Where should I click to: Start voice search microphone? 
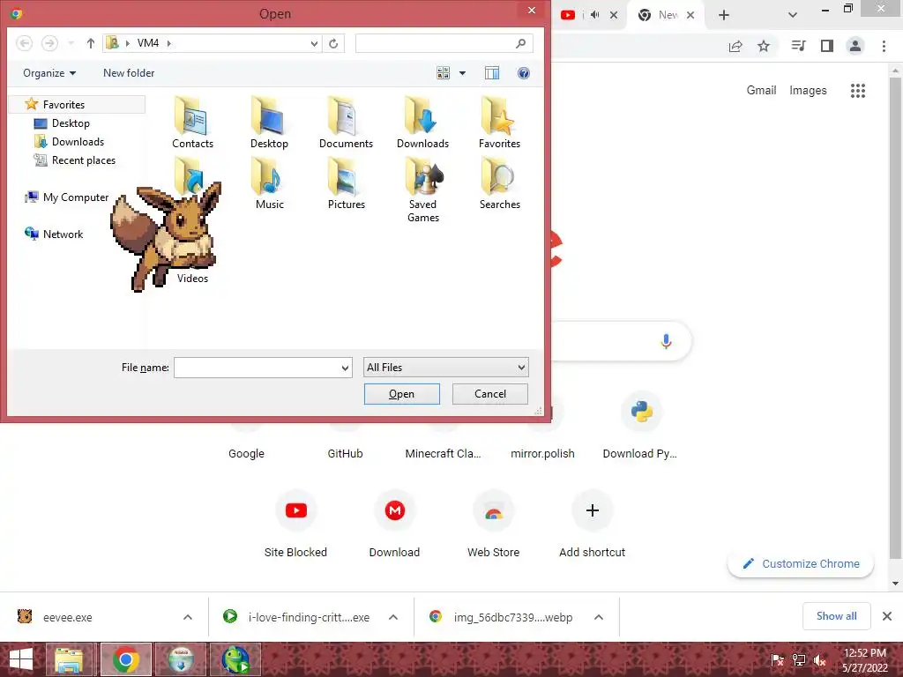point(666,341)
